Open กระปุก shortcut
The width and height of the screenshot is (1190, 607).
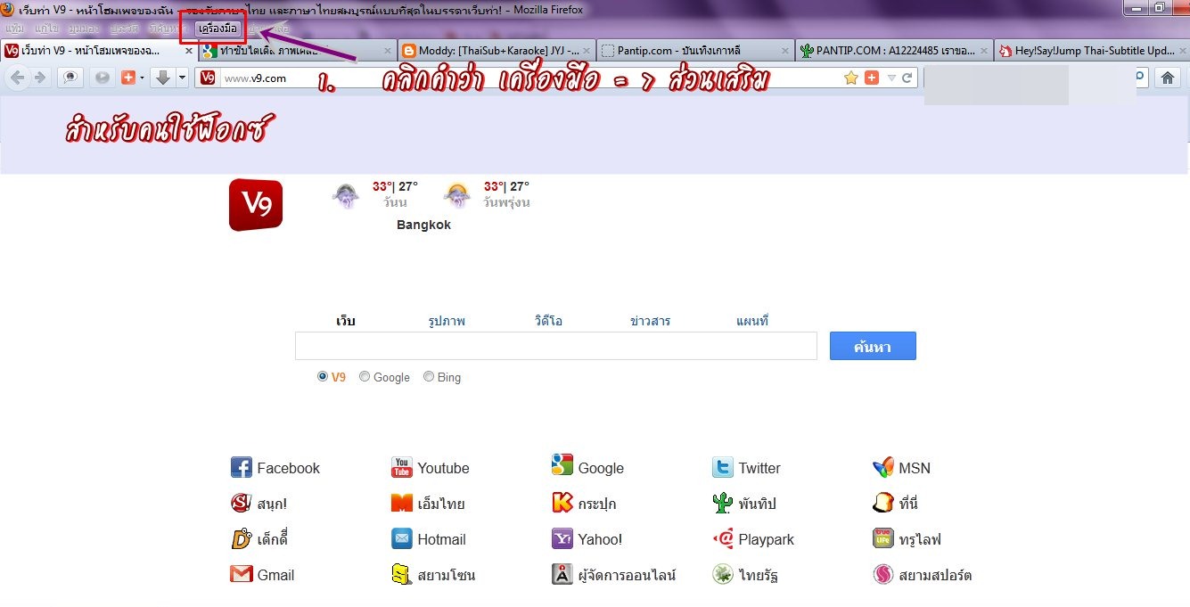(x=584, y=504)
